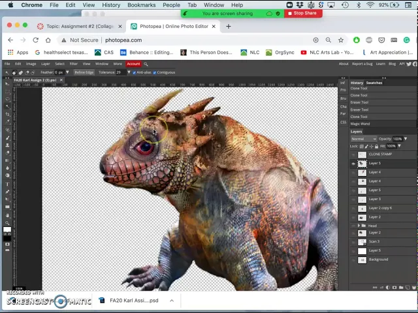The image size is (418, 313).
Task: Show the CLONE STAMP layer
Action: point(353,155)
